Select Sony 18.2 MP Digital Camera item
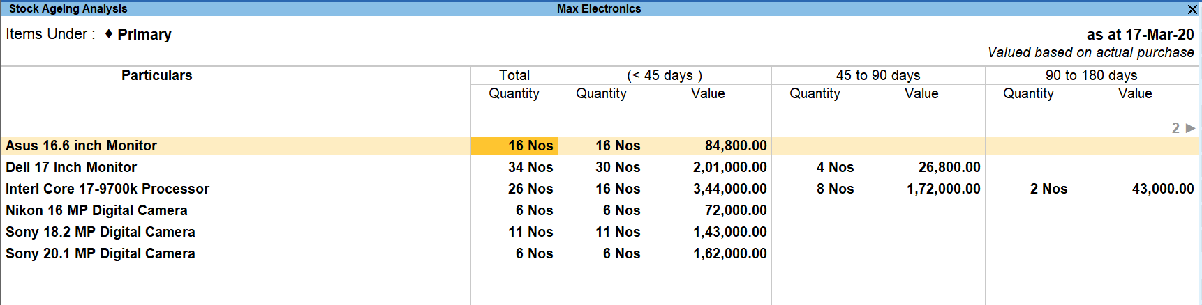Image resolution: width=1202 pixels, height=305 pixels. [101, 232]
